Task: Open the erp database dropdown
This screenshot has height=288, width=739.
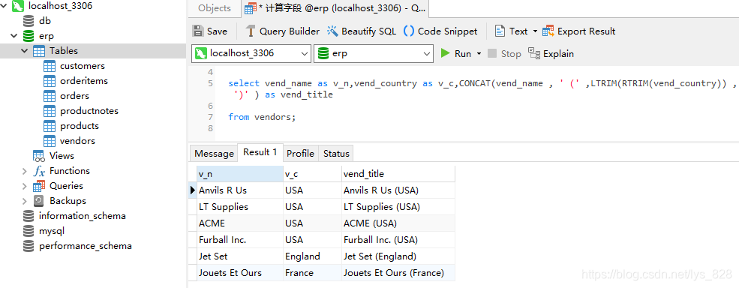Action: pos(427,54)
